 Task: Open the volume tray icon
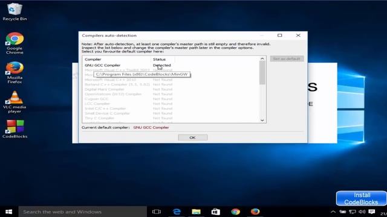coord(362,212)
